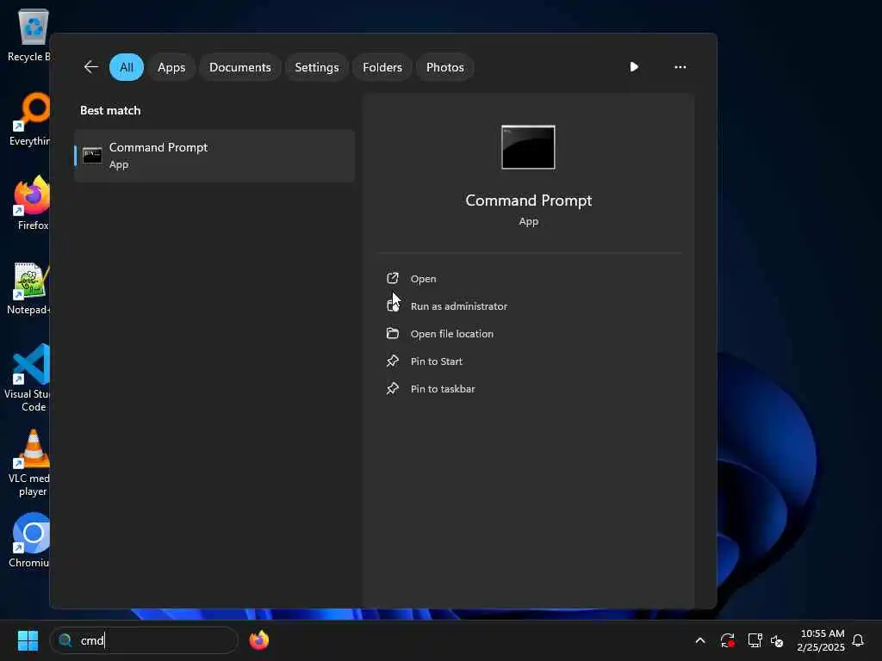Click the Windows Start button
This screenshot has width=882, height=661.
click(x=28, y=640)
